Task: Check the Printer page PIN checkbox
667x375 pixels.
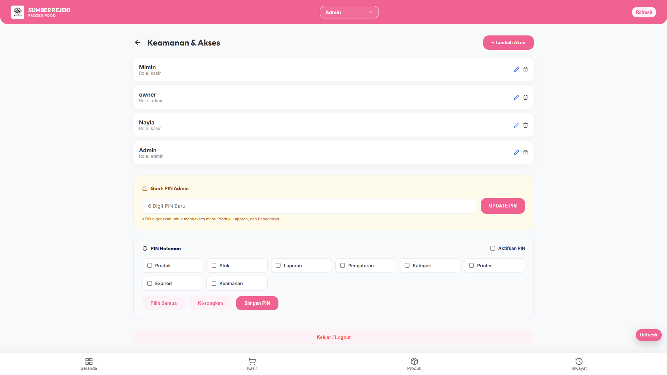Action: click(x=471, y=265)
